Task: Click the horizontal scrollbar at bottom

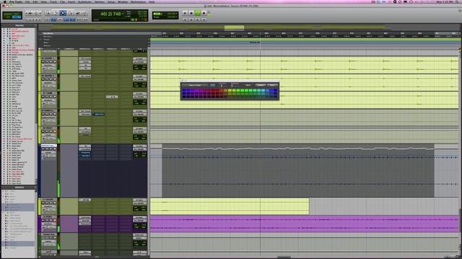Action: point(284,258)
